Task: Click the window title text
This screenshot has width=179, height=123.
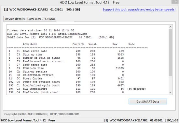Action: coord(89,2)
